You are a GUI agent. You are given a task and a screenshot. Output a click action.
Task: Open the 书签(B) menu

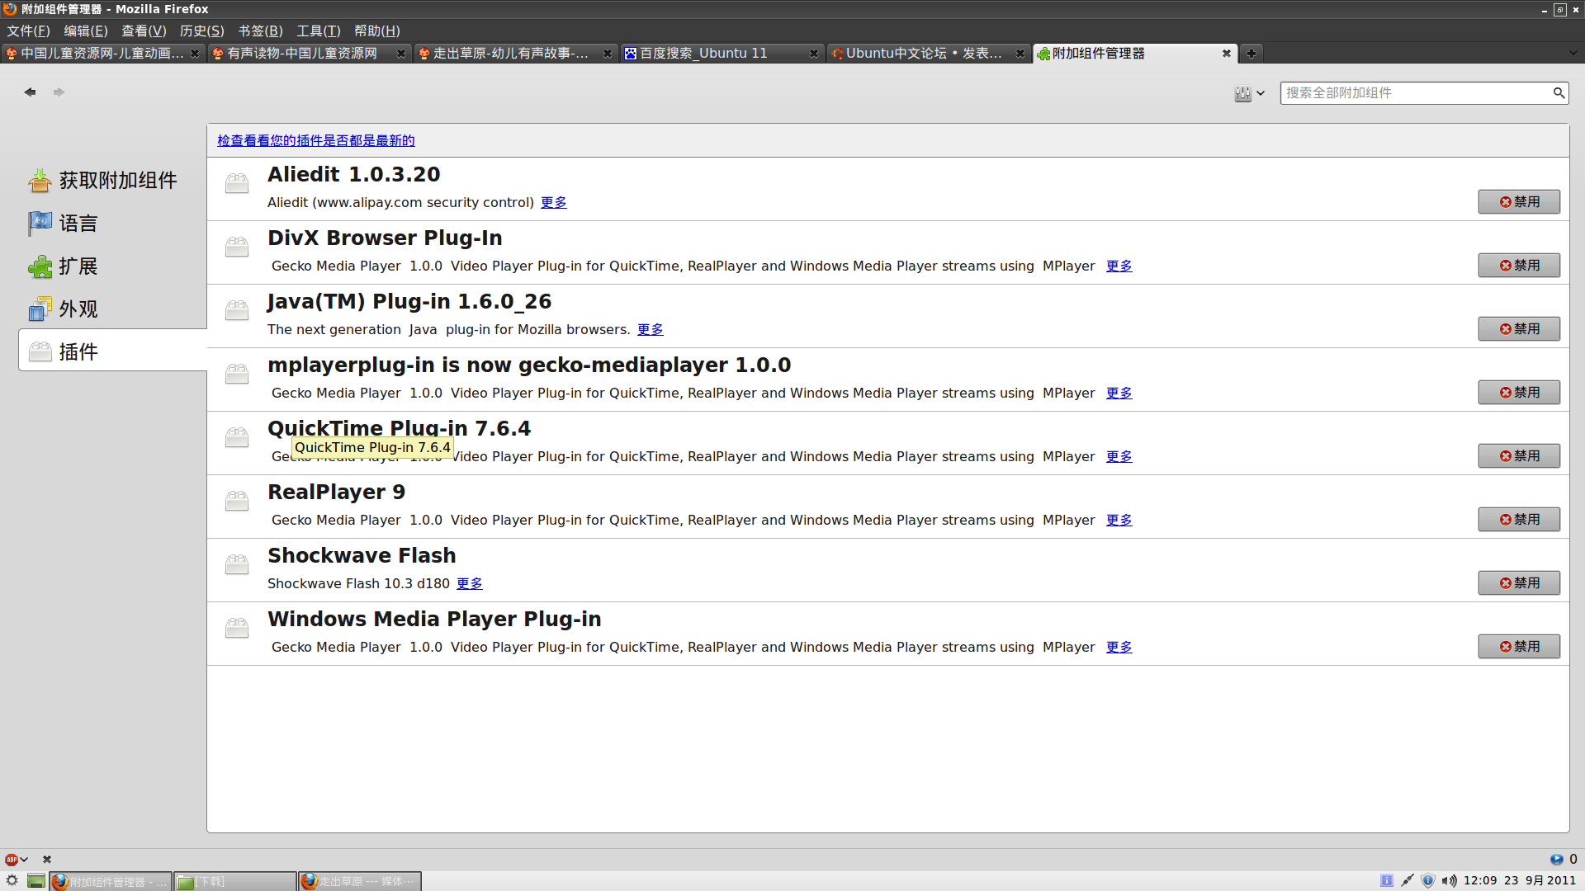tap(260, 31)
